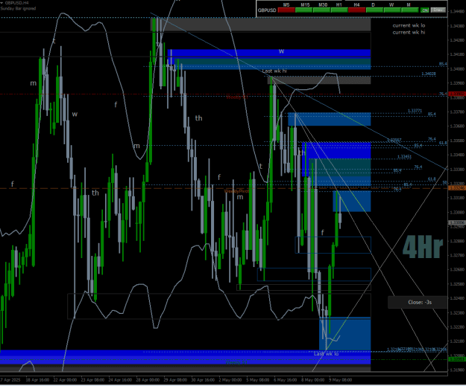Screen dimensions: 466x386
Task: Click the GBPUSD,H4 chart title
Action: (x=16, y=3)
